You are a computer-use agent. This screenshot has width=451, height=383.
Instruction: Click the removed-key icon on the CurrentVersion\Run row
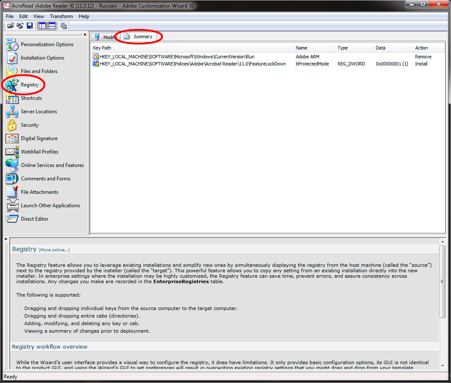click(96, 57)
